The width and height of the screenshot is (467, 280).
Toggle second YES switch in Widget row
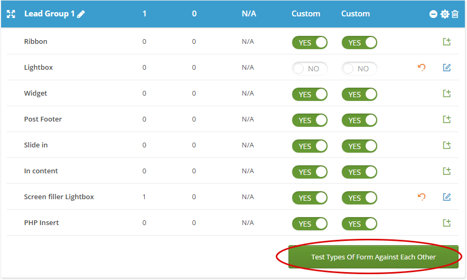(x=359, y=95)
